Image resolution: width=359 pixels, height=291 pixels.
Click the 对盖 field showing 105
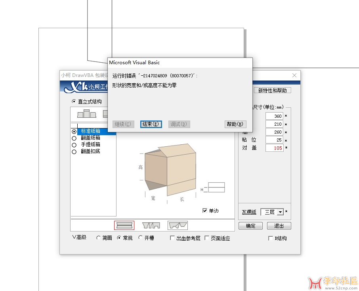tap(274, 148)
